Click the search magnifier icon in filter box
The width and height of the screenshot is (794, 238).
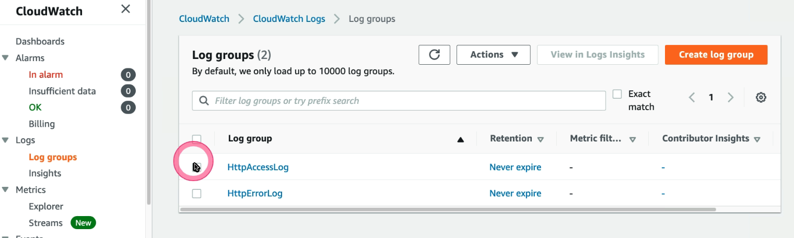tap(203, 101)
